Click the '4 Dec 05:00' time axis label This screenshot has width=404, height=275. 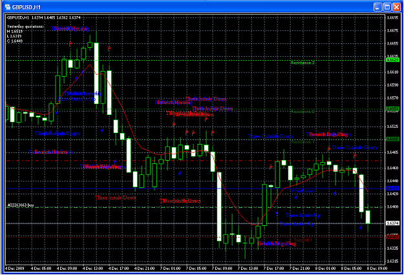(41, 269)
